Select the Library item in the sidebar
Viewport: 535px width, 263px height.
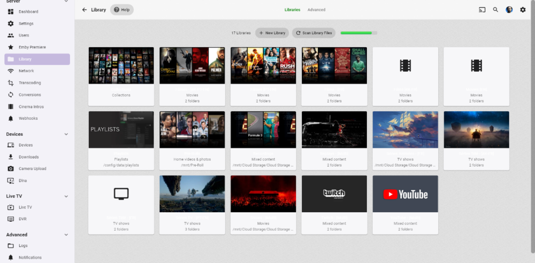37,59
